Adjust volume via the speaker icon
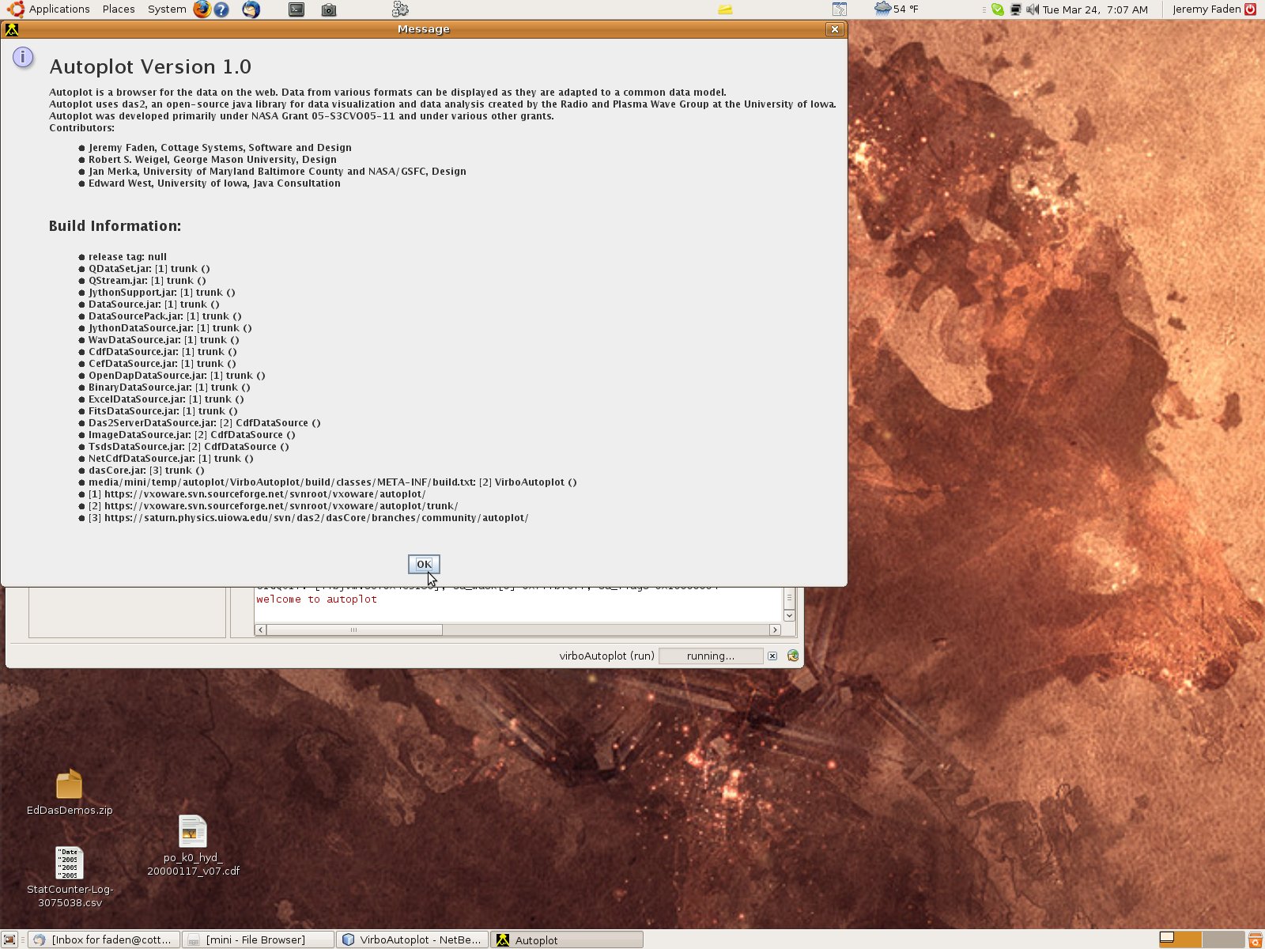 1032,9
